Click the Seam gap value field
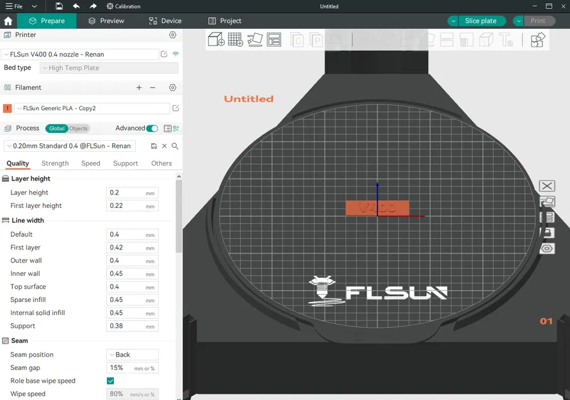Viewport: 570px width, 400px height. (x=133, y=367)
